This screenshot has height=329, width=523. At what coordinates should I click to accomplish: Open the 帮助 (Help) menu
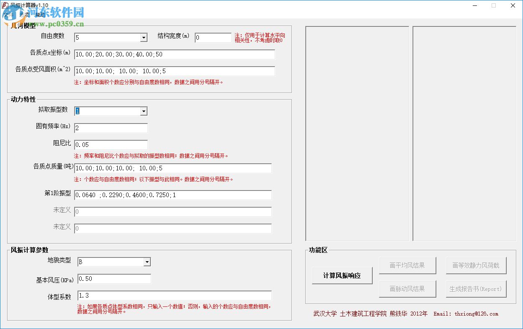point(40,14)
